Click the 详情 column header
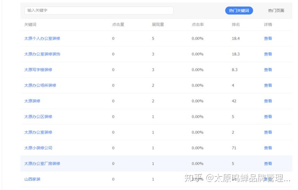298x190 pixels. tap(268, 25)
